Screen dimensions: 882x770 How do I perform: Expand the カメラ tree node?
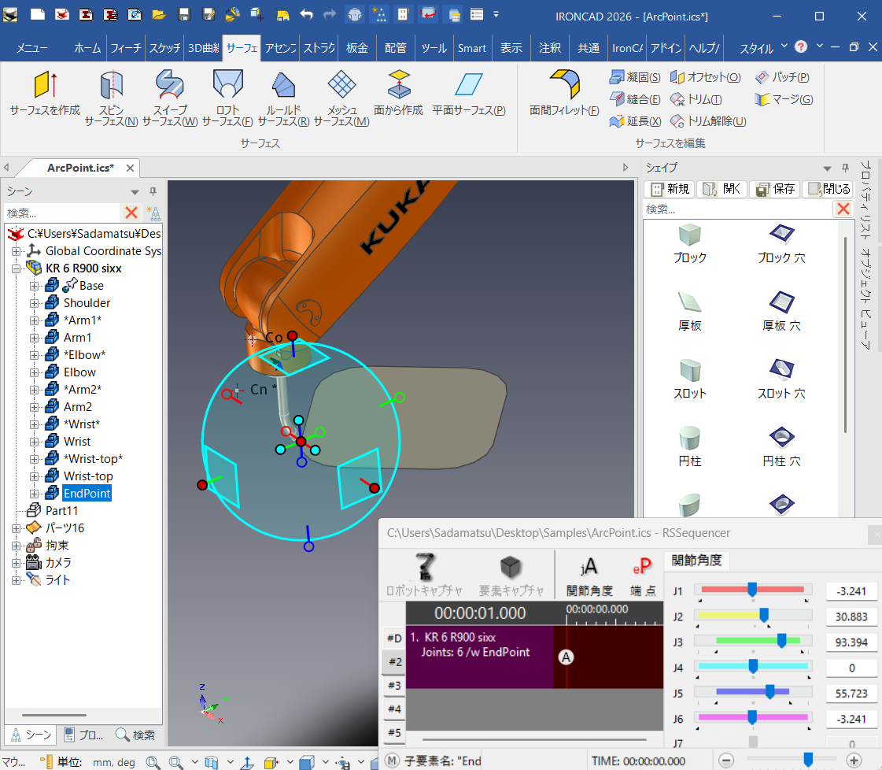17,563
